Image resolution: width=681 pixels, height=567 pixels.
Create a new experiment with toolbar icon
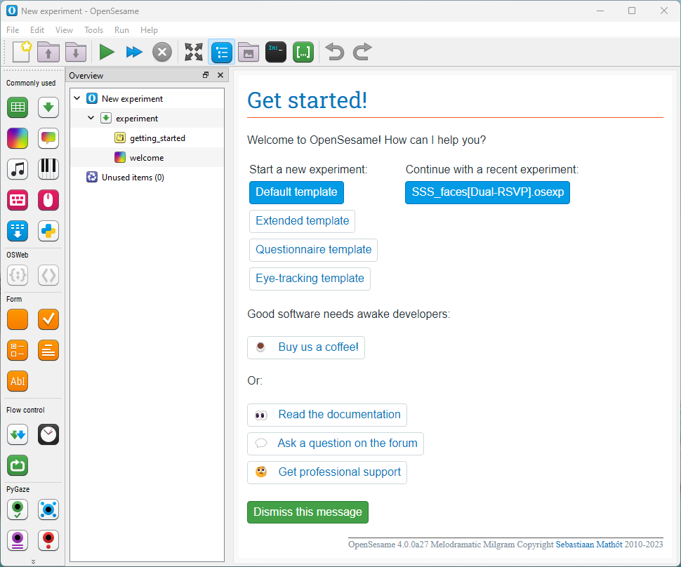click(x=22, y=52)
